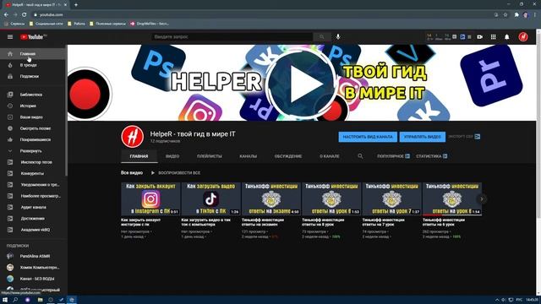Open vidIQ Аудит канала
The height and width of the screenshot is (304, 541).
coord(33,207)
